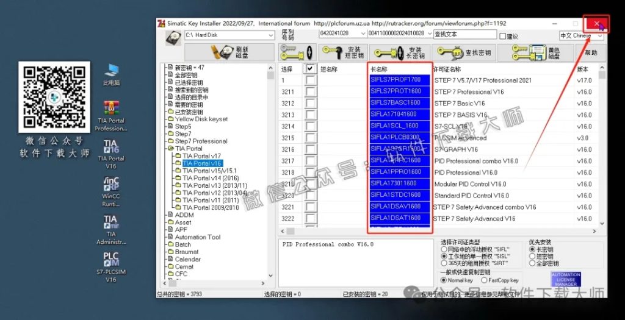The width and height of the screenshot is (625, 320).
Task: Click the 帮助 help button
Action: tap(591, 52)
